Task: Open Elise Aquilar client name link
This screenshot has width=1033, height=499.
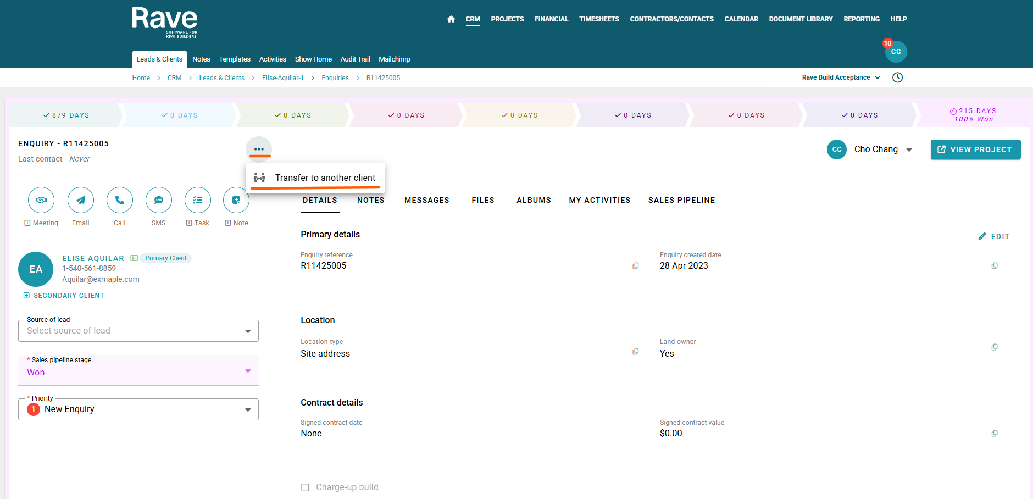Action: click(93, 258)
